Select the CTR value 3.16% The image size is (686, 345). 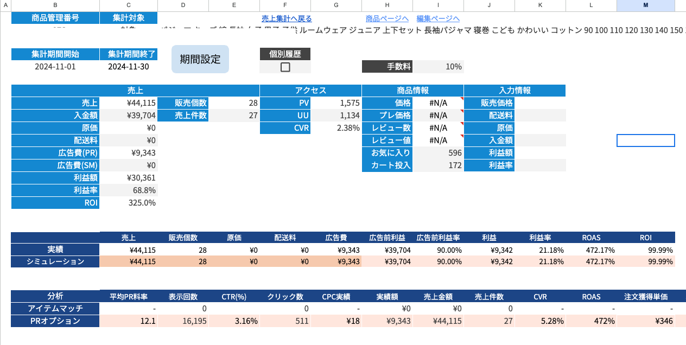click(234, 321)
